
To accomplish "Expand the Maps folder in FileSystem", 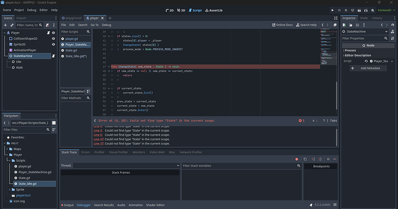I will click(x=7, y=149).
